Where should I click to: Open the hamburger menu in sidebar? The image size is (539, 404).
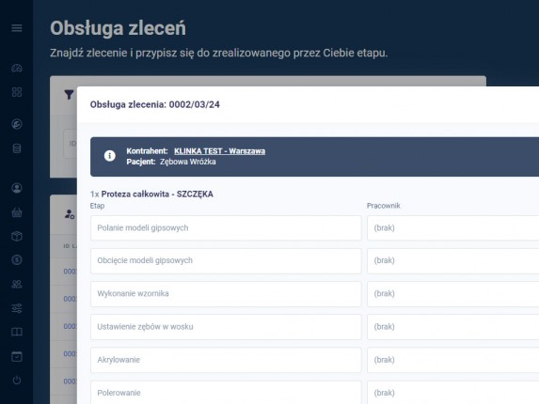[x=17, y=28]
